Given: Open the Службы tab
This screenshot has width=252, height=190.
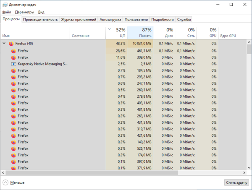Looking at the screenshot, I should [x=184, y=19].
